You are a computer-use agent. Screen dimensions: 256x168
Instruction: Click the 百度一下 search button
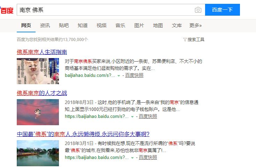pos(223,10)
